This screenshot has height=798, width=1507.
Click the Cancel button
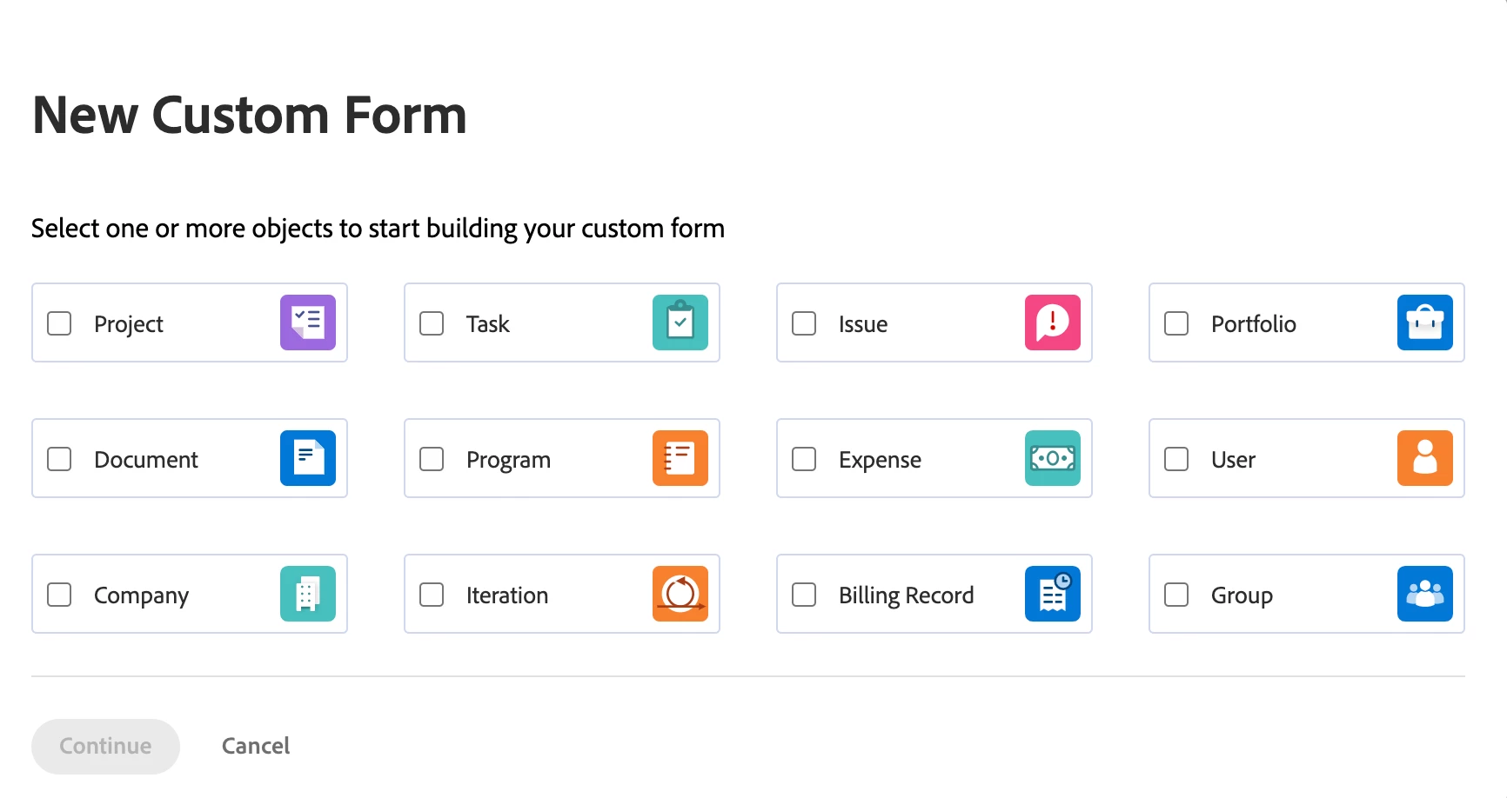[x=256, y=746]
